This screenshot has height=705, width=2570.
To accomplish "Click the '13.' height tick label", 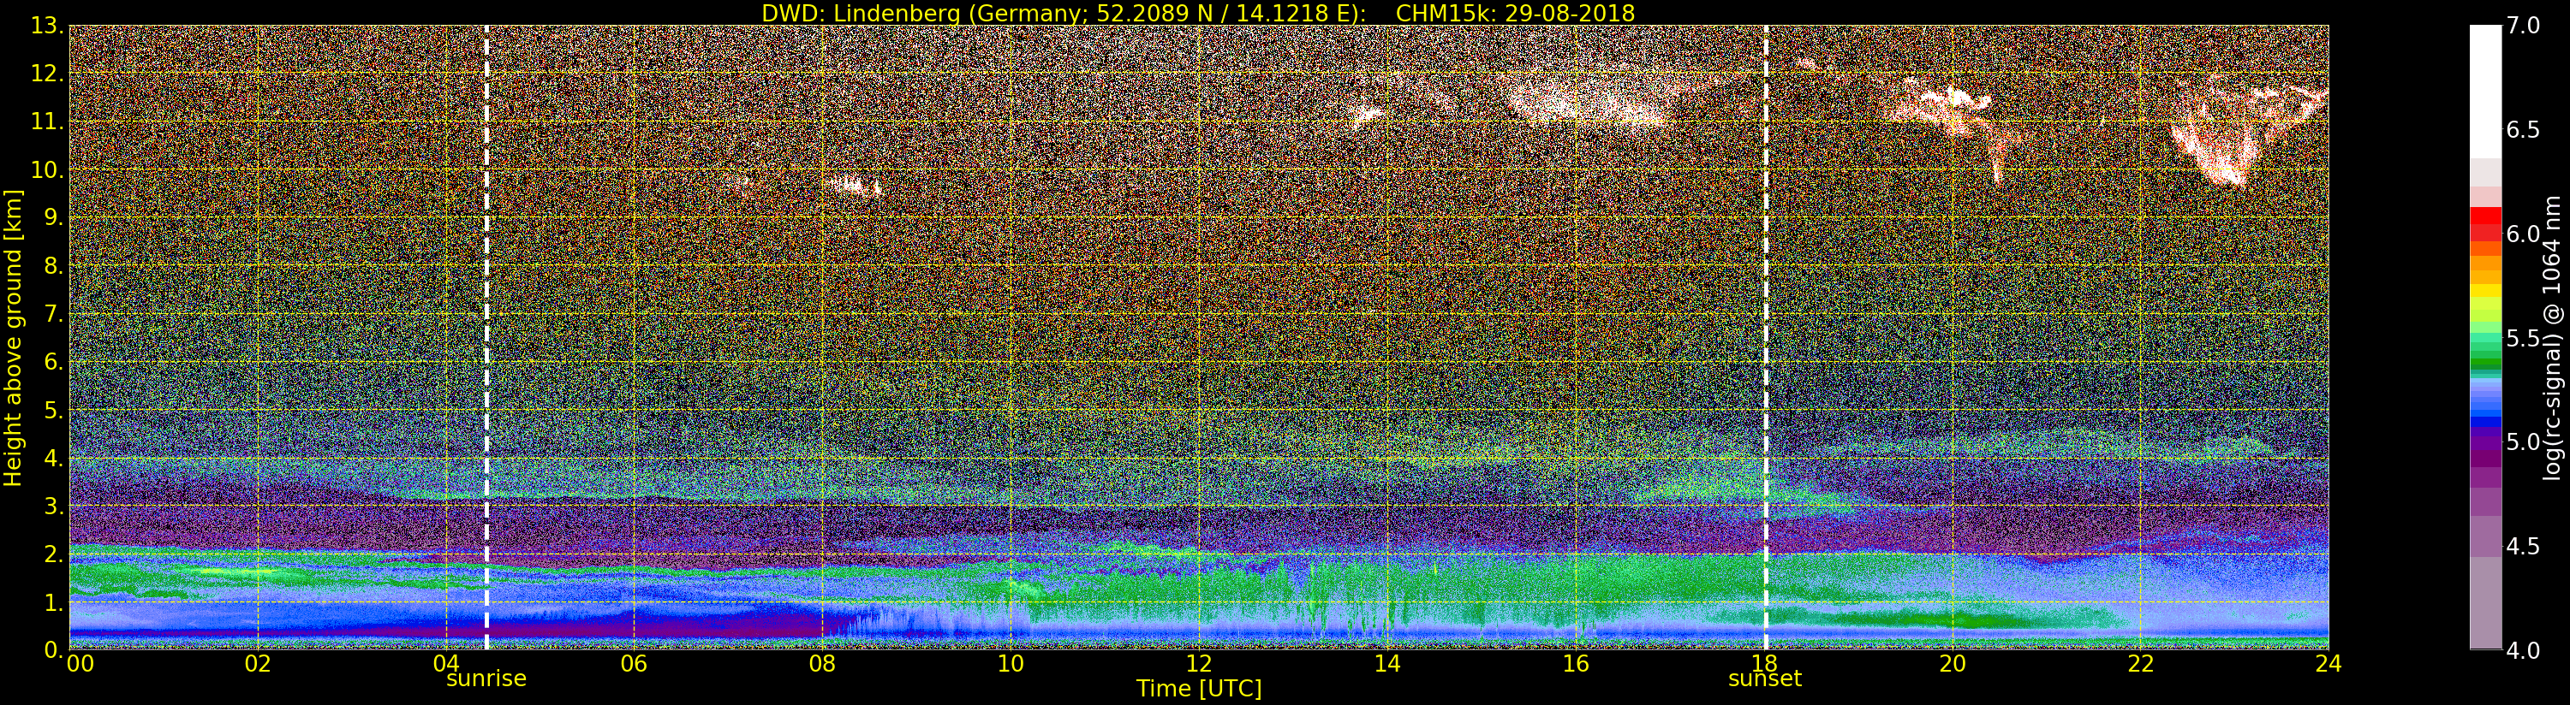I will [47, 26].
